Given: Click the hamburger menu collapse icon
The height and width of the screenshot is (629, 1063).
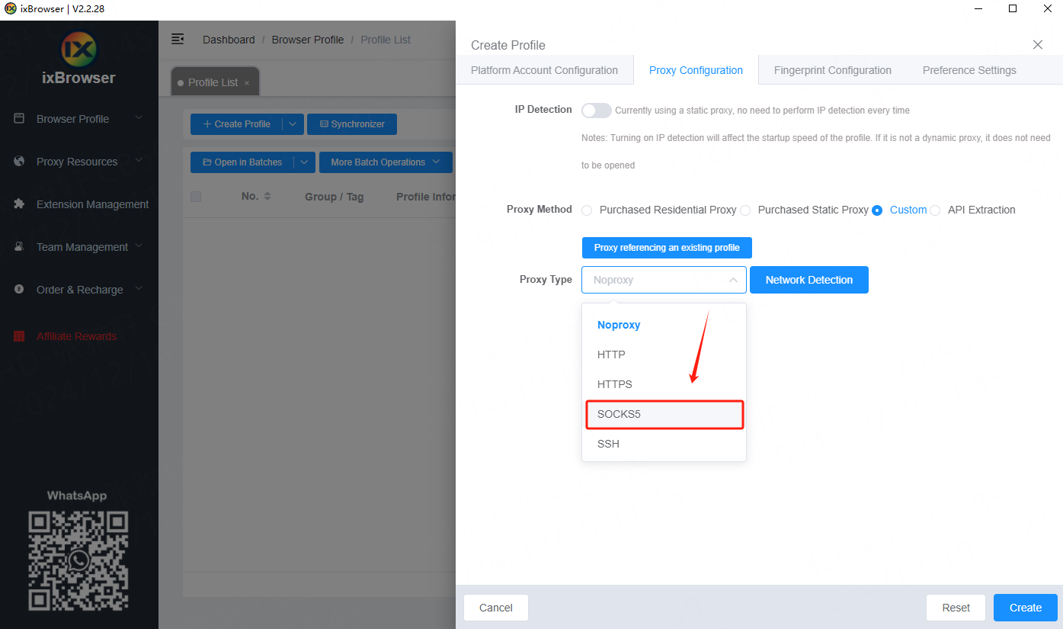Looking at the screenshot, I should pyautogui.click(x=178, y=39).
